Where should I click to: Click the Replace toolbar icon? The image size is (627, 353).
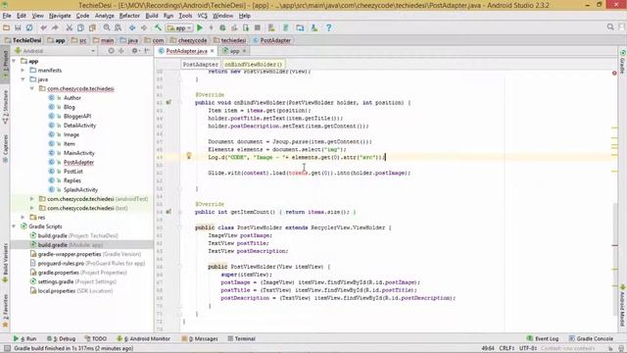[x=118, y=27]
